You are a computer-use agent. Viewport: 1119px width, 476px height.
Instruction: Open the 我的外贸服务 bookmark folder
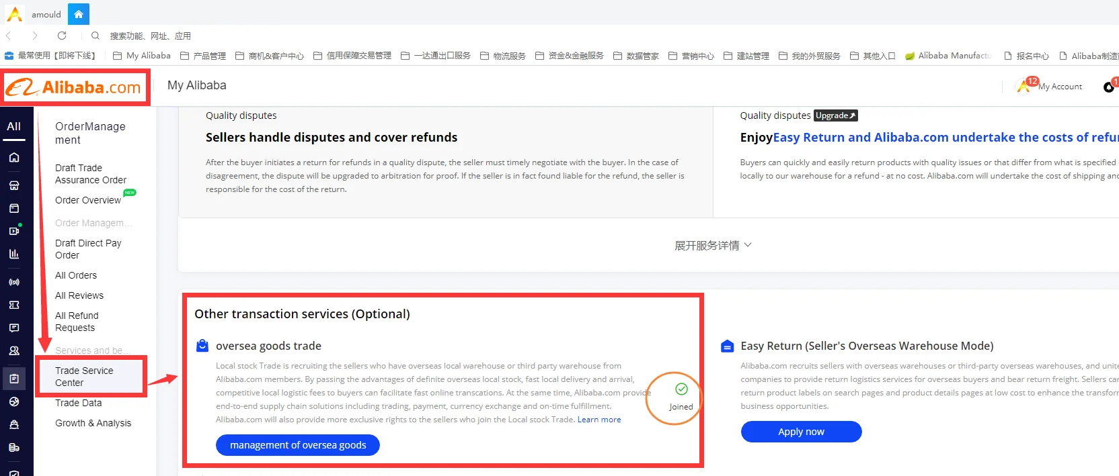(x=810, y=56)
